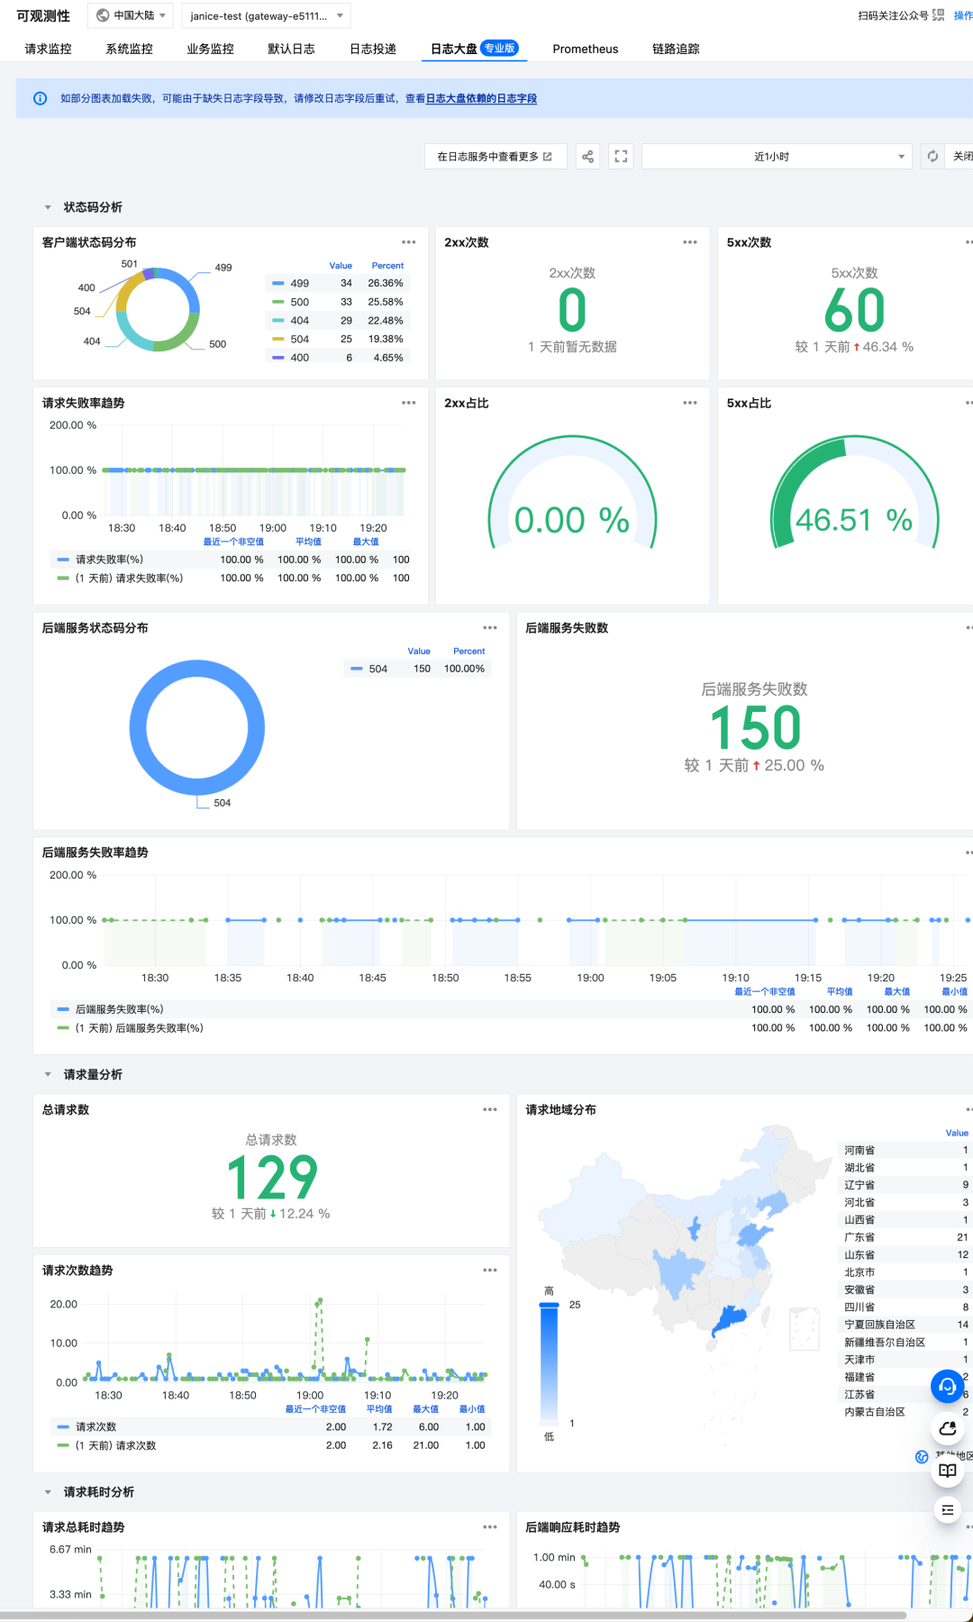Click the cloud notification floating button
973x1622 pixels.
click(x=947, y=1428)
